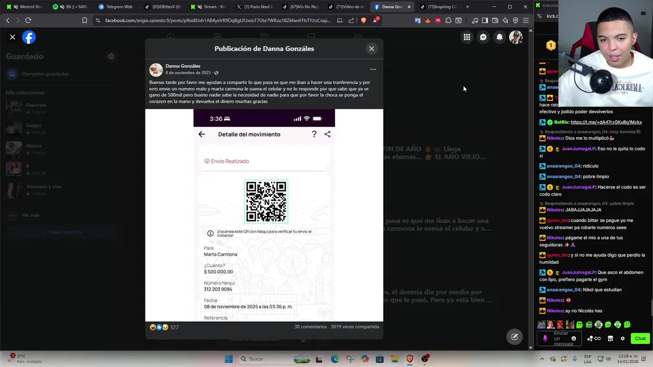
Task: Open post date 8 de noviembre de 2025
Action: pos(188,73)
